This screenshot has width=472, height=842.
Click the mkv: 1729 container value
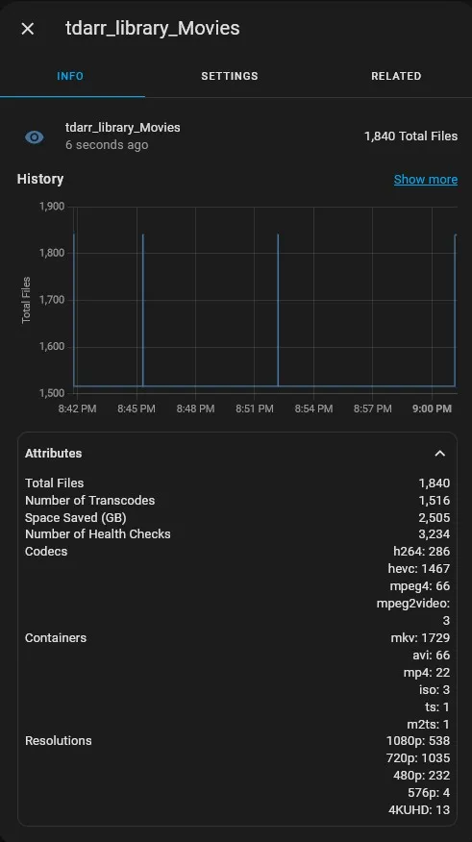(x=420, y=637)
